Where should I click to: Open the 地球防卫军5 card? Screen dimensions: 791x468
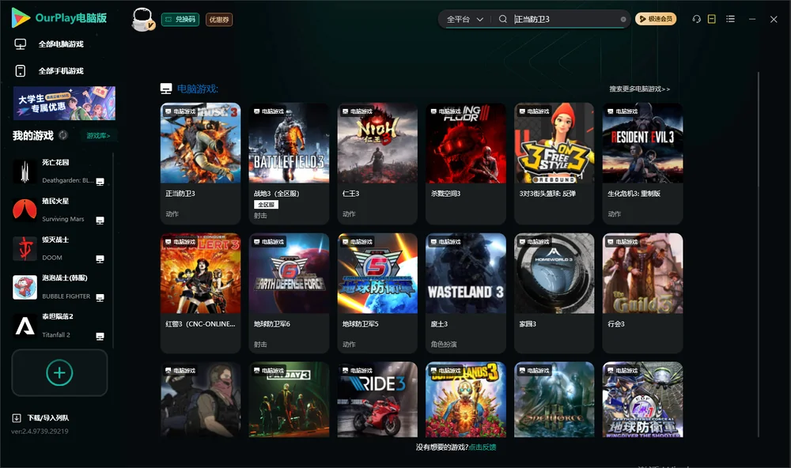pos(377,293)
